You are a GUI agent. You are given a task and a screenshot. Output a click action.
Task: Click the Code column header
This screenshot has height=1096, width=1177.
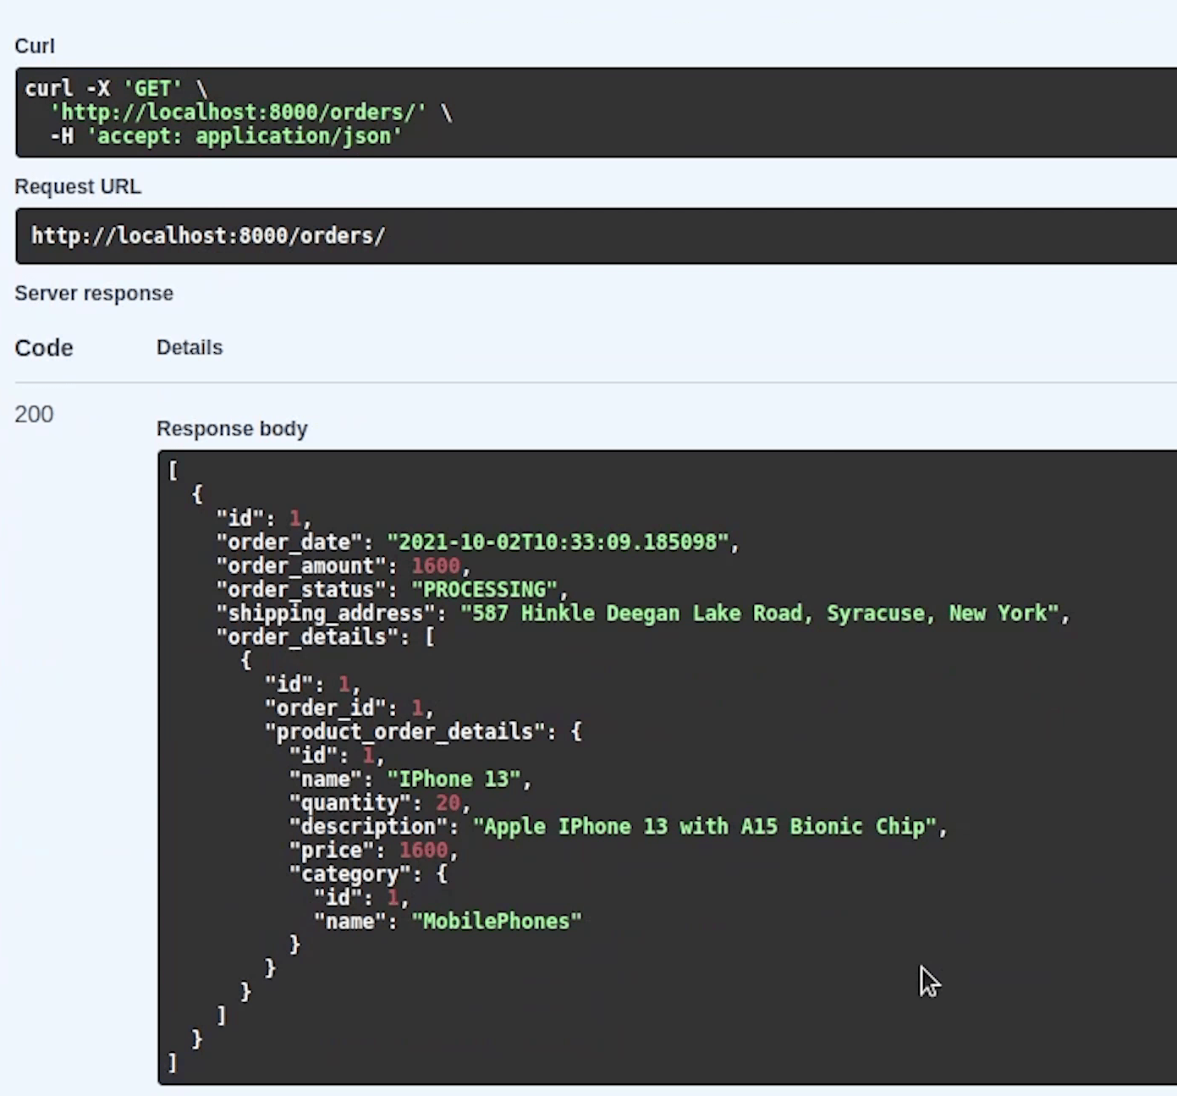[x=44, y=348]
